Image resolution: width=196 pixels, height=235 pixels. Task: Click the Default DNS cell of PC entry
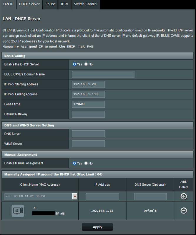pyautogui.click(x=150, y=211)
